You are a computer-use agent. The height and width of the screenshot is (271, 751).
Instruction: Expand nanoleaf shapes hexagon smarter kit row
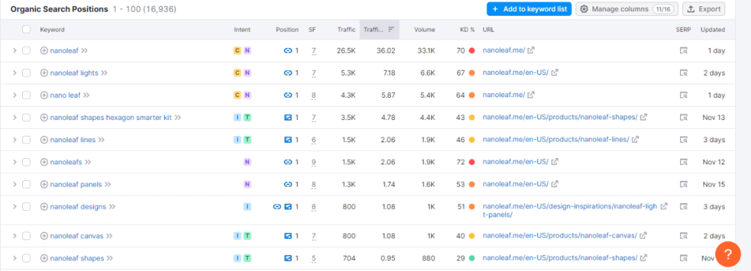click(15, 117)
